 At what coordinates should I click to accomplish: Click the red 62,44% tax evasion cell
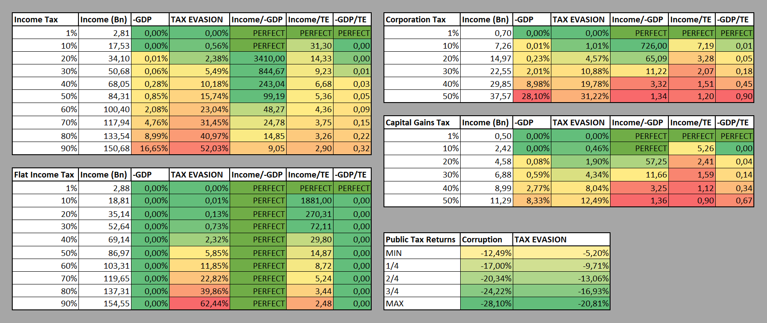point(199,303)
